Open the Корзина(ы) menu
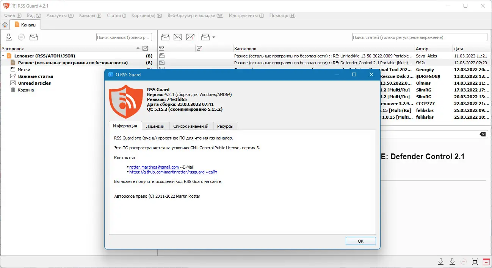 [147, 15]
